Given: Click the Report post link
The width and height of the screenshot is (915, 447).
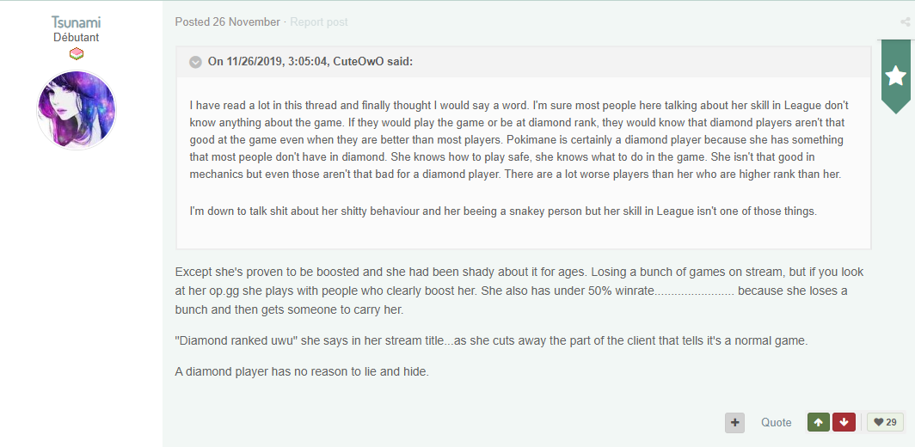Looking at the screenshot, I should pyautogui.click(x=319, y=21).
